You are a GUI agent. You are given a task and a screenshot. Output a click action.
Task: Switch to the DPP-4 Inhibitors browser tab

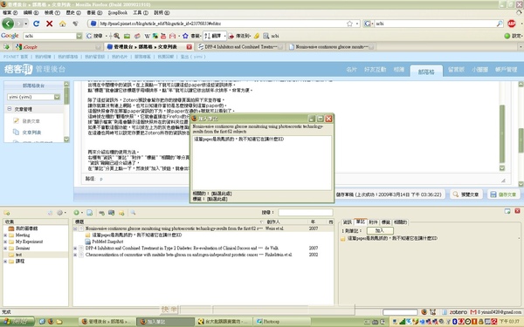[241, 47]
